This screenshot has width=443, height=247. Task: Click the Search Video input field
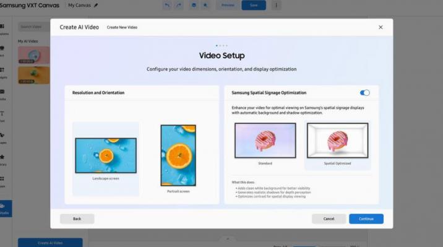point(34,27)
